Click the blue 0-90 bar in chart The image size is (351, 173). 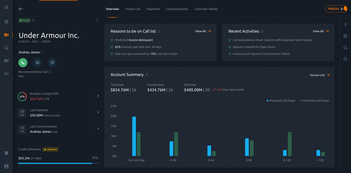(247, 147)
